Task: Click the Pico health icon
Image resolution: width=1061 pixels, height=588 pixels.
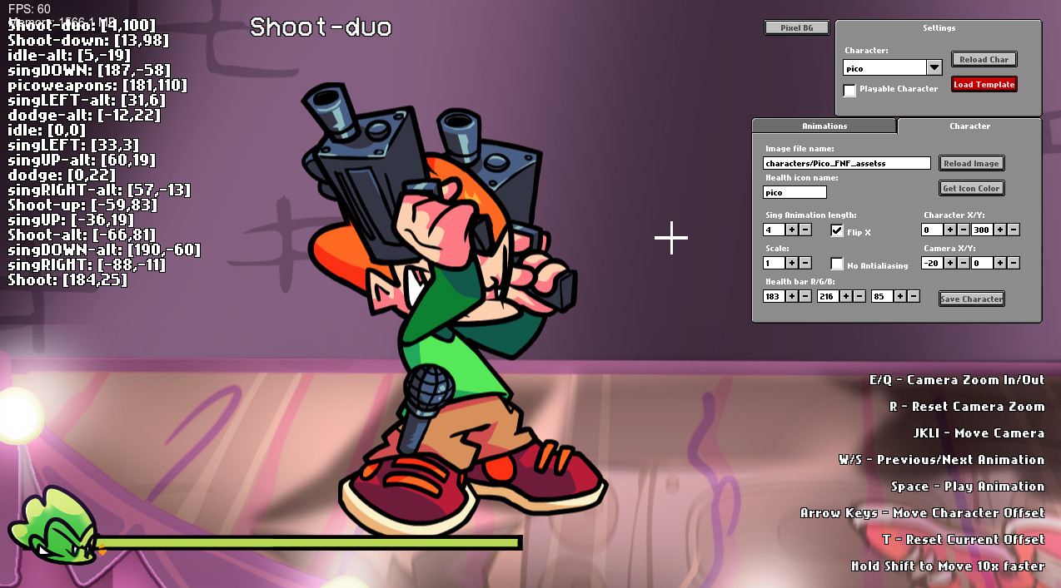Action: pos(52,527)
